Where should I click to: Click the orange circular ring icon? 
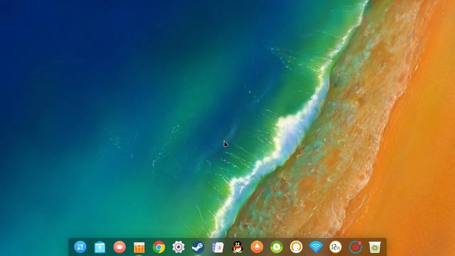(296, 247)
